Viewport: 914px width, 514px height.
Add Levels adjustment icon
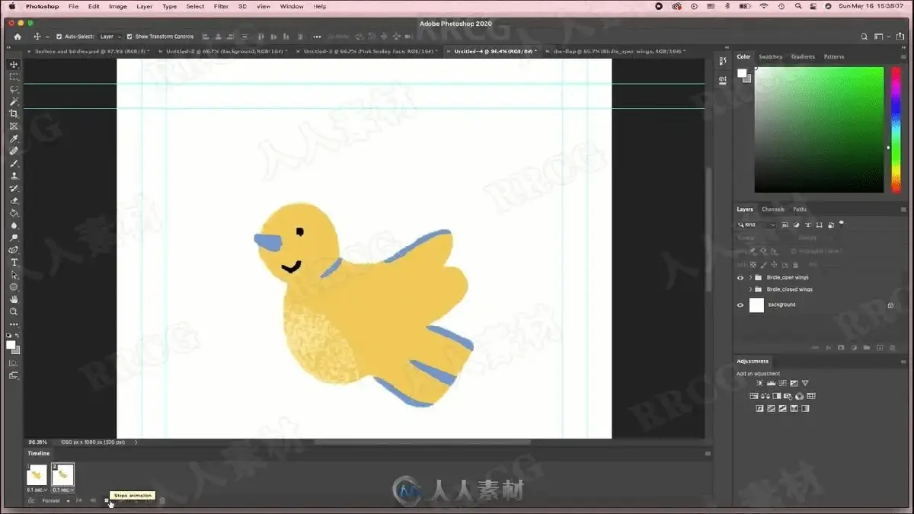[x=771, y=383]
